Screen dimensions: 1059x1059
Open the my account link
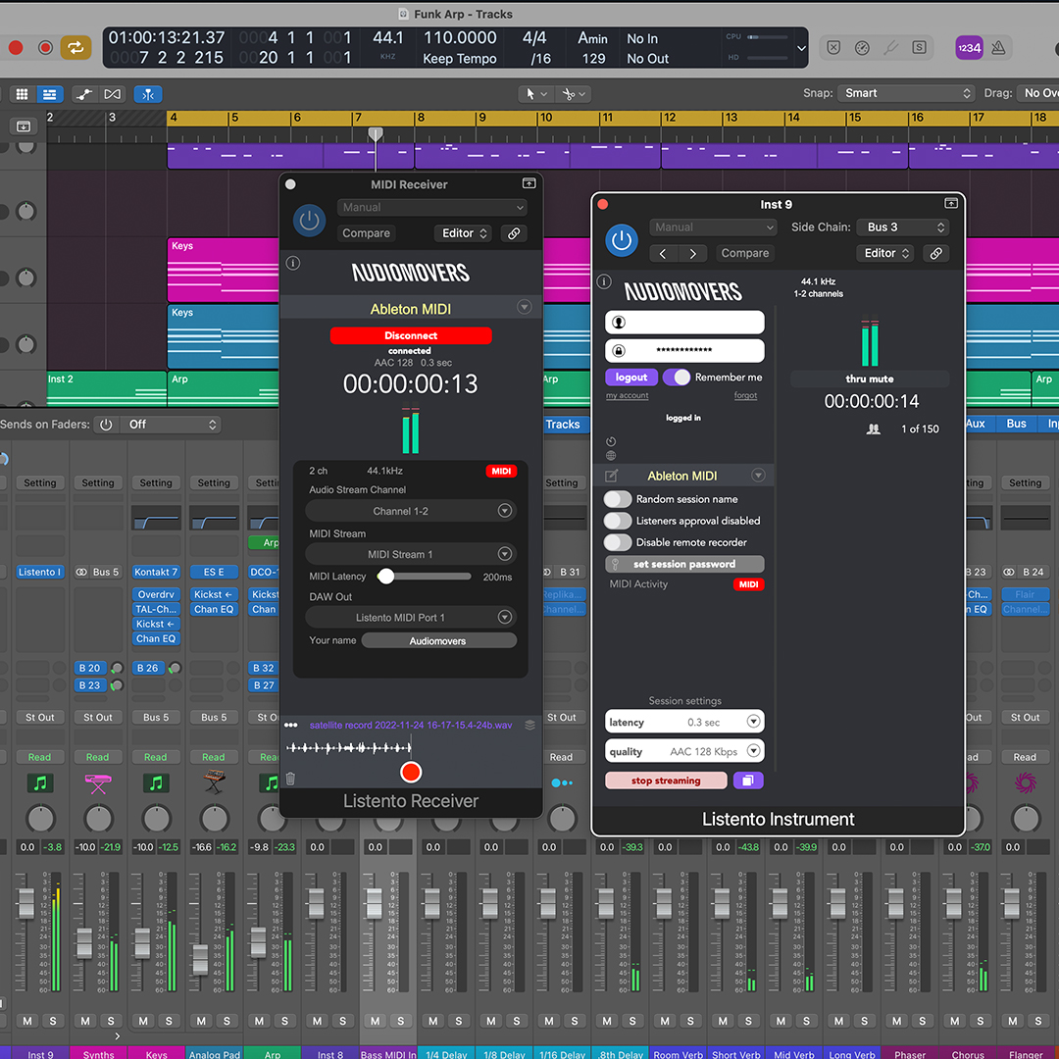[627, 396]
